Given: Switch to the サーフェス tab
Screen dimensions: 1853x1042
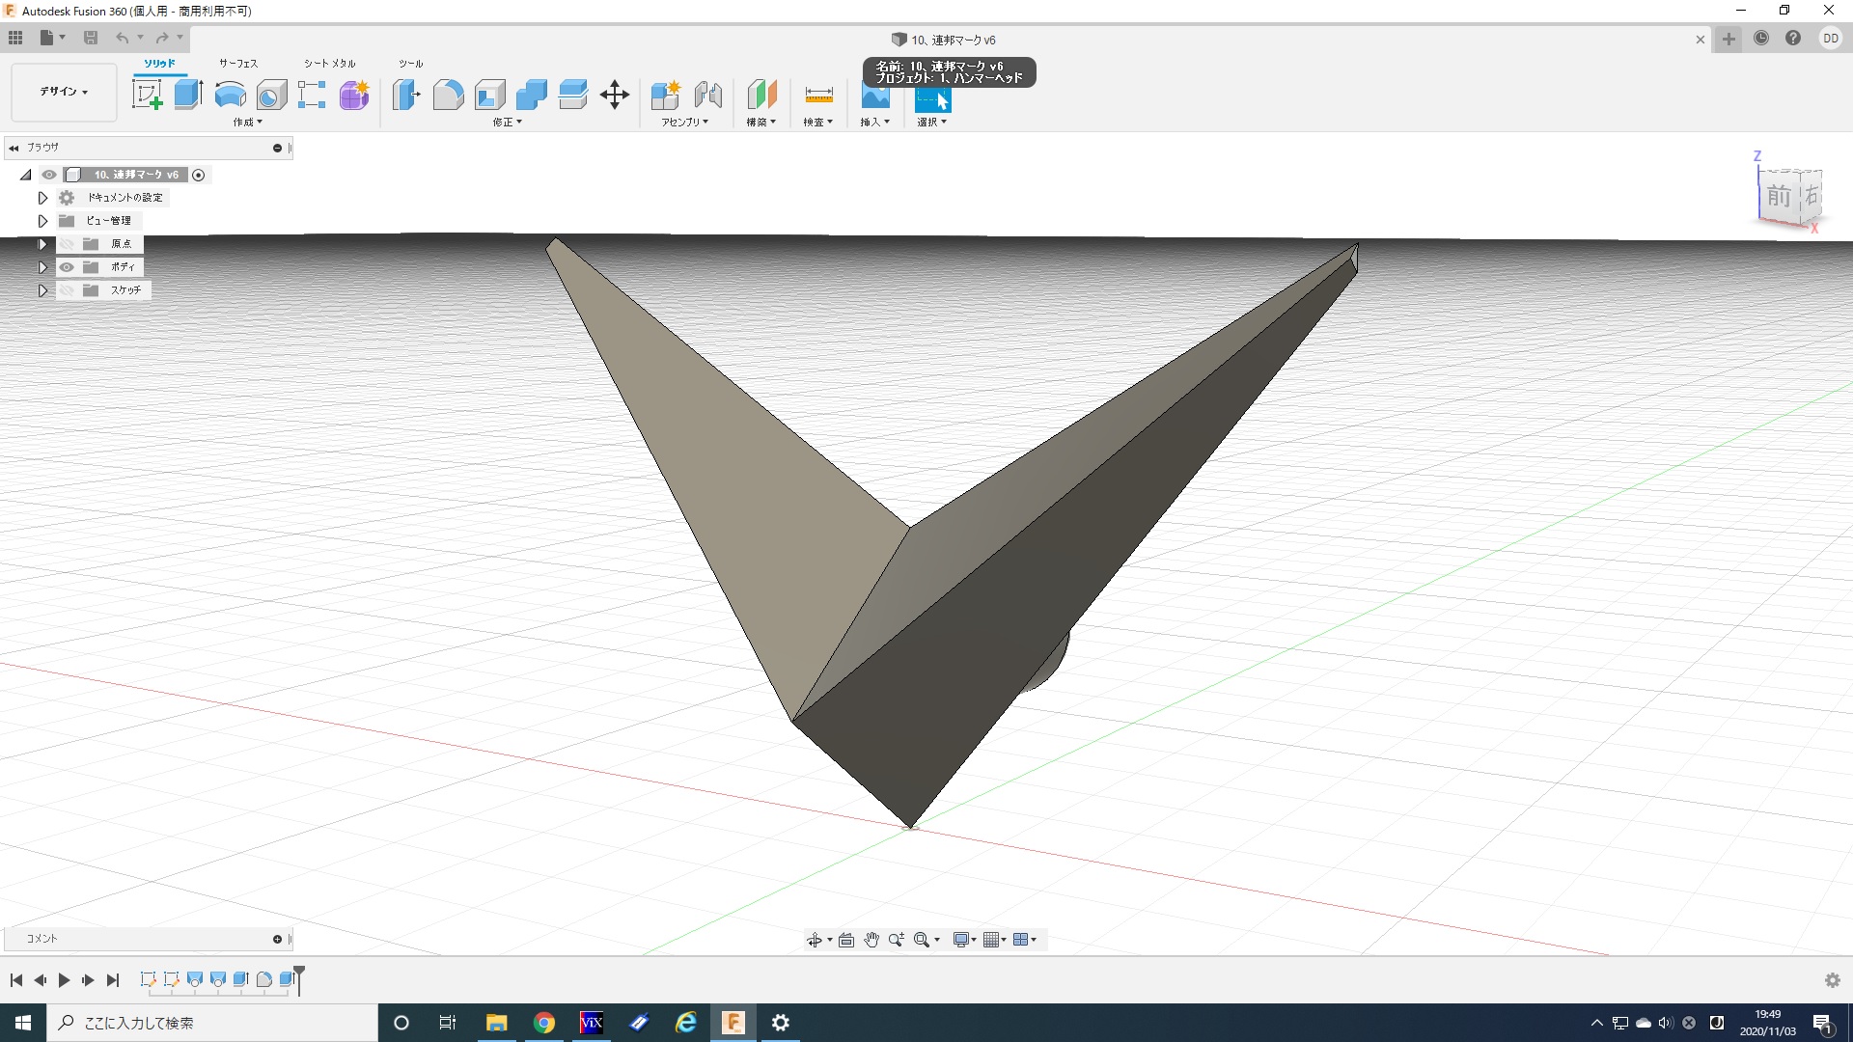Looking at the screenshot, I should [237, 64].
